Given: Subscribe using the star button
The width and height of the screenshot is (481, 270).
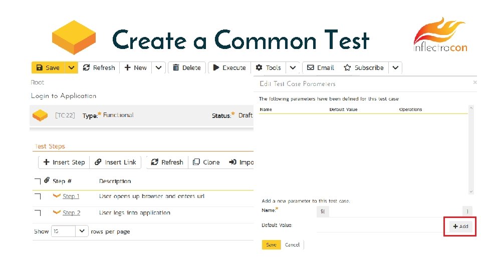Looking at the screenshot, I should click(x=363, y=68).
